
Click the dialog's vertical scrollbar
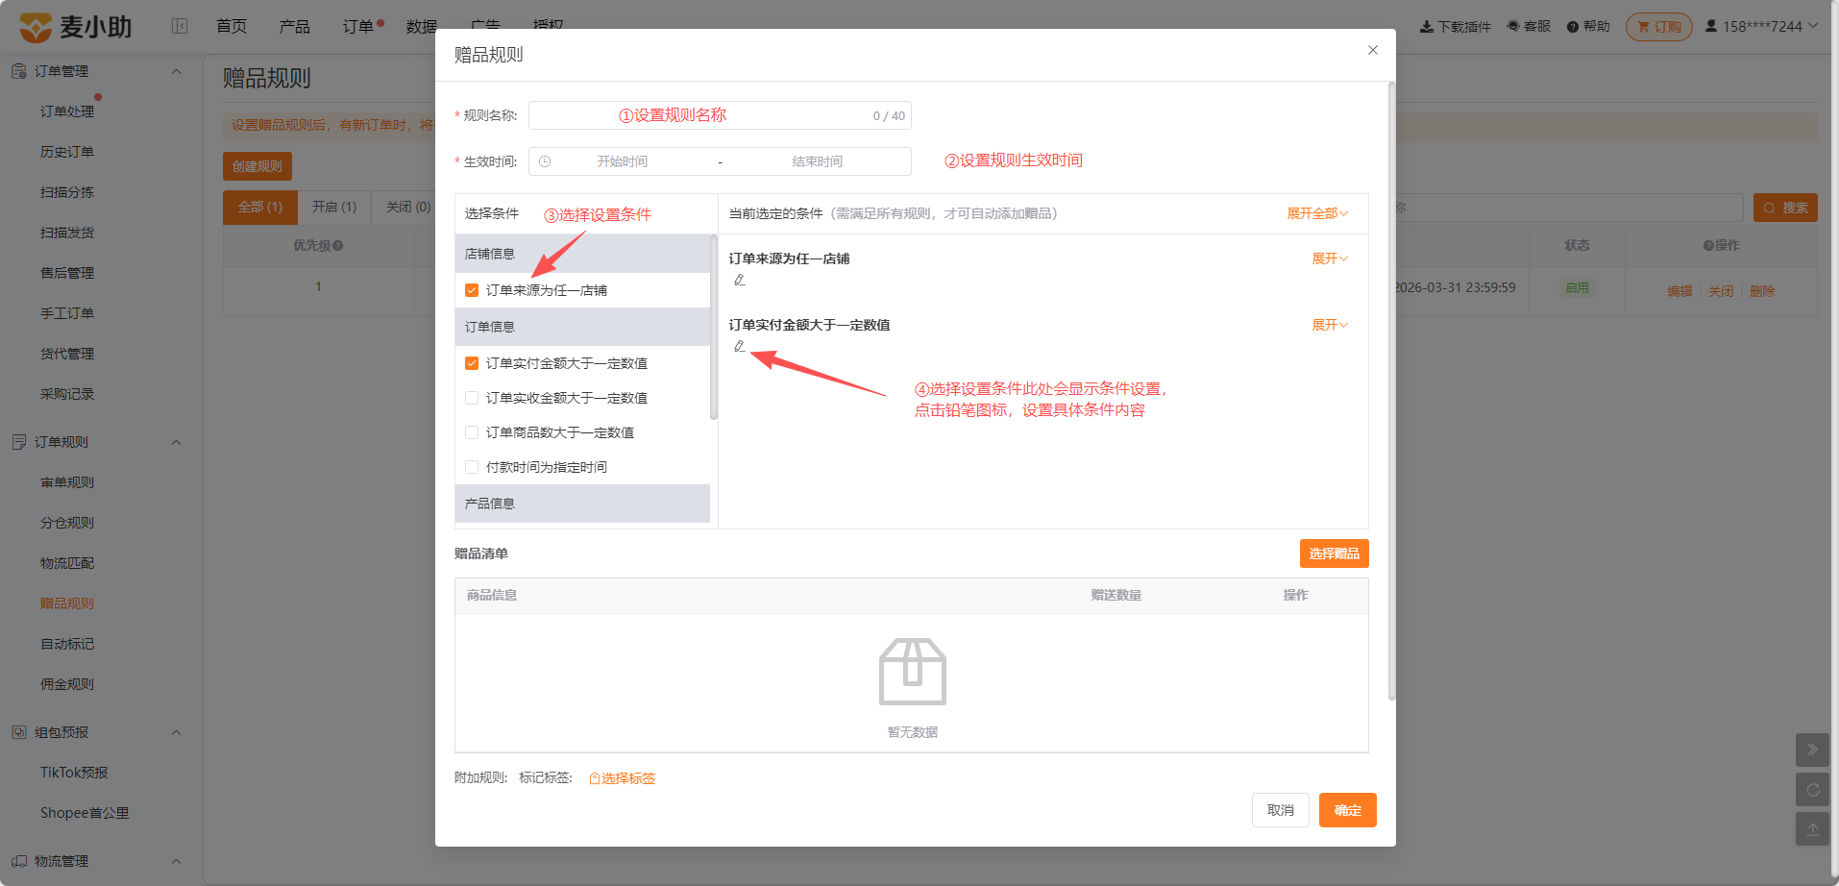(x=1391, y=391)
